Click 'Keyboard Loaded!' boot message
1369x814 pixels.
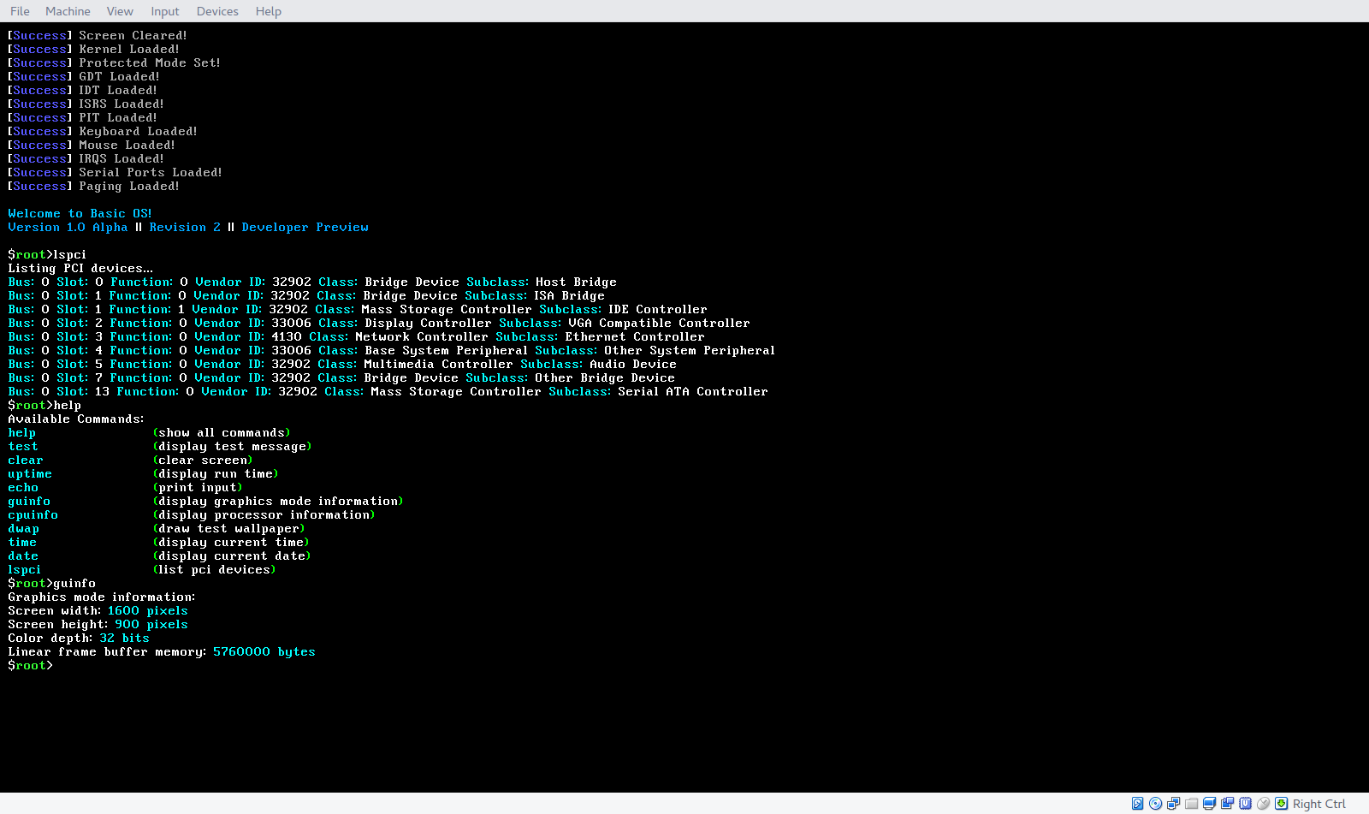[x=138, y=131]
